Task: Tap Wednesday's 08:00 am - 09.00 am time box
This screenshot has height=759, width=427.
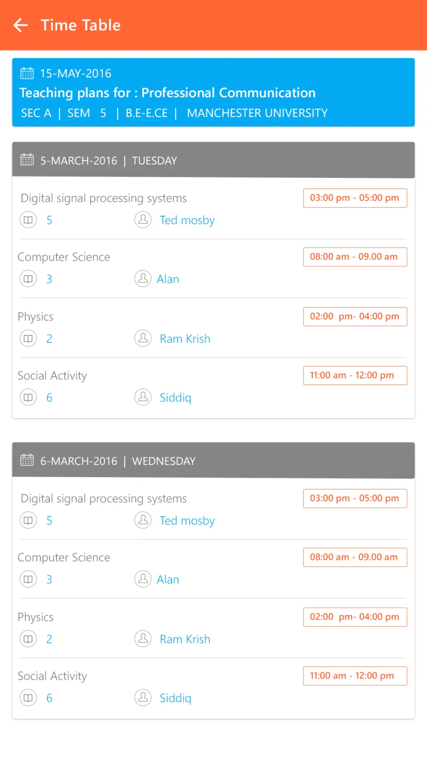Action: pos(354,557)
